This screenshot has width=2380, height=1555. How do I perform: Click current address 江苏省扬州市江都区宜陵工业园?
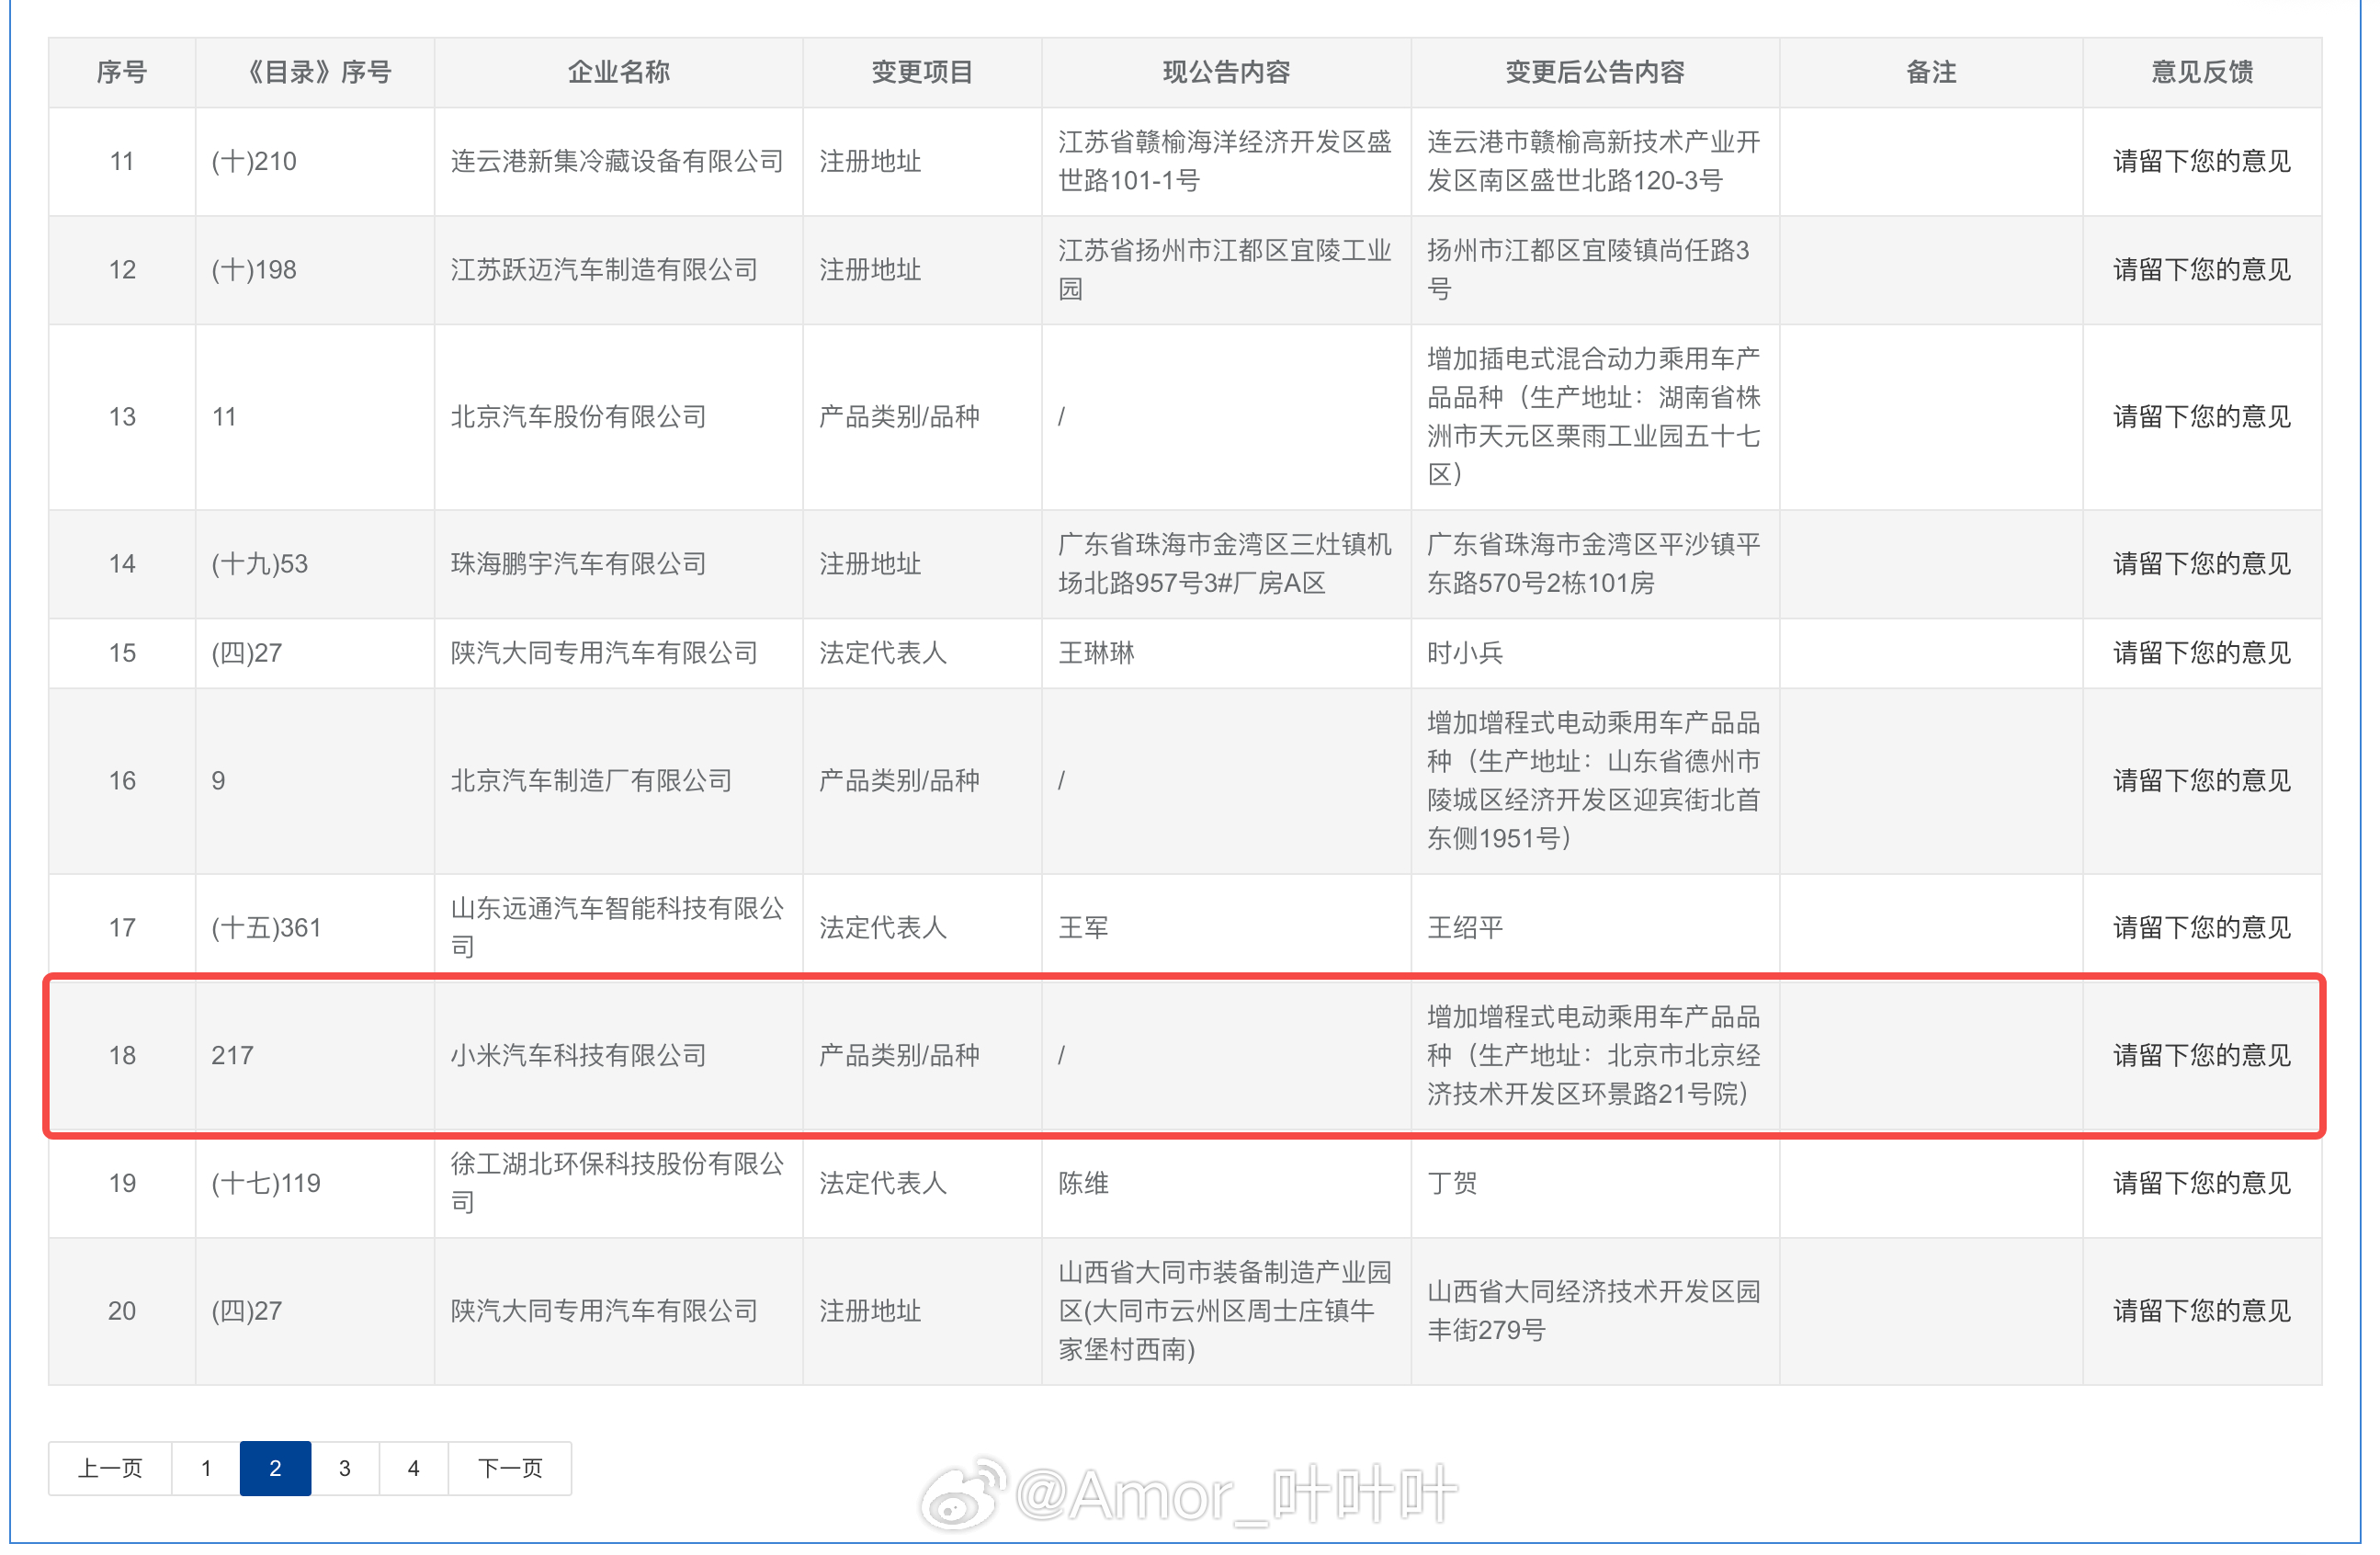(x=1225, y=269)
